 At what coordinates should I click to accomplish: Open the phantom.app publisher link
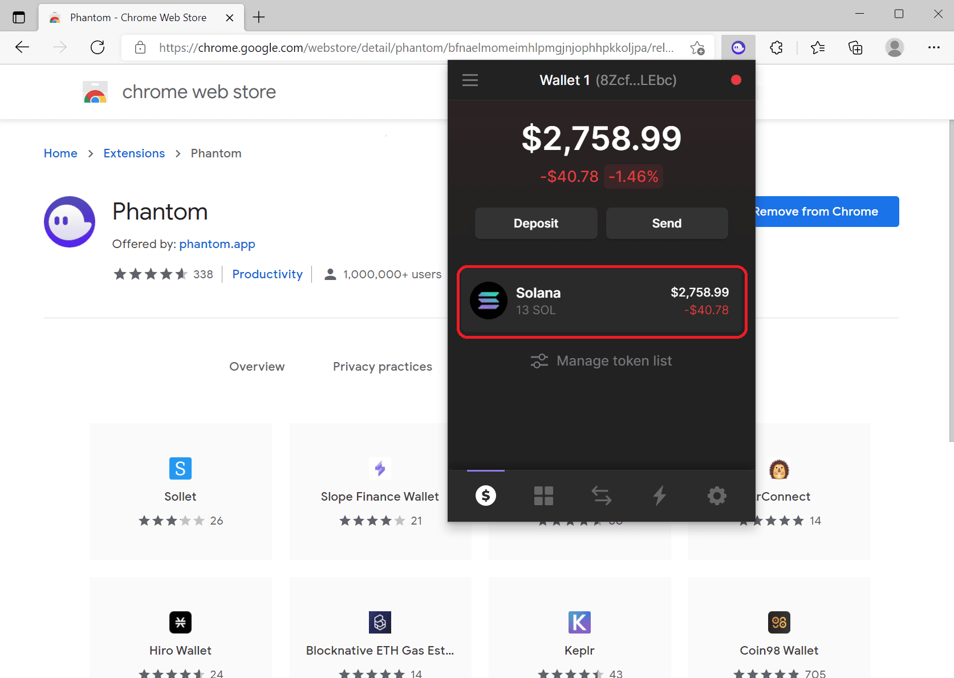217,244
